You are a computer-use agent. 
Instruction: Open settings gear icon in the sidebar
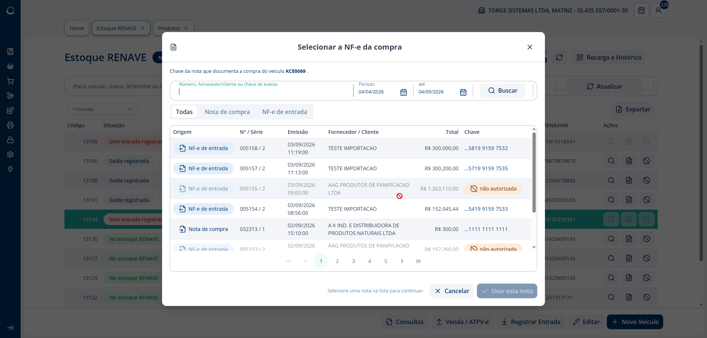click(10, 154)
